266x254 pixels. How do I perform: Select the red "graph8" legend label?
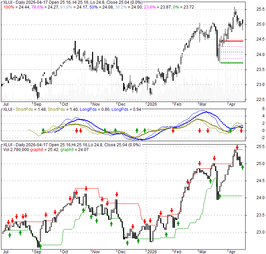(x=36, y=150)
